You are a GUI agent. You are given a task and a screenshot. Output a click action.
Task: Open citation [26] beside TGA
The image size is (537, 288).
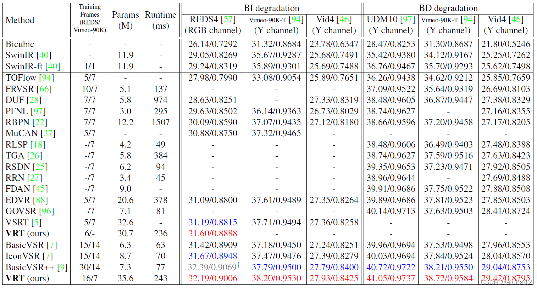pyautogui.click(x=35, y=156)
